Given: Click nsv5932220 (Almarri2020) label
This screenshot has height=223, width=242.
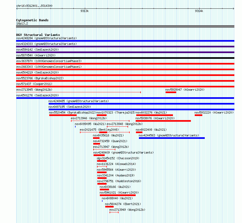Looking at the screenshot, I should point(214,112).
